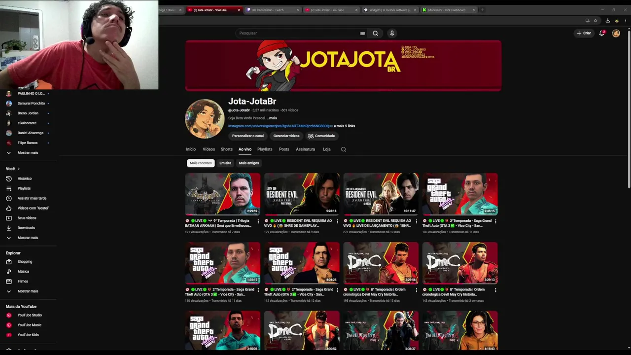This screenshot has height=355, width=631.
Task: Open subscription Filipe Ramos
Action: coord(27,143)
